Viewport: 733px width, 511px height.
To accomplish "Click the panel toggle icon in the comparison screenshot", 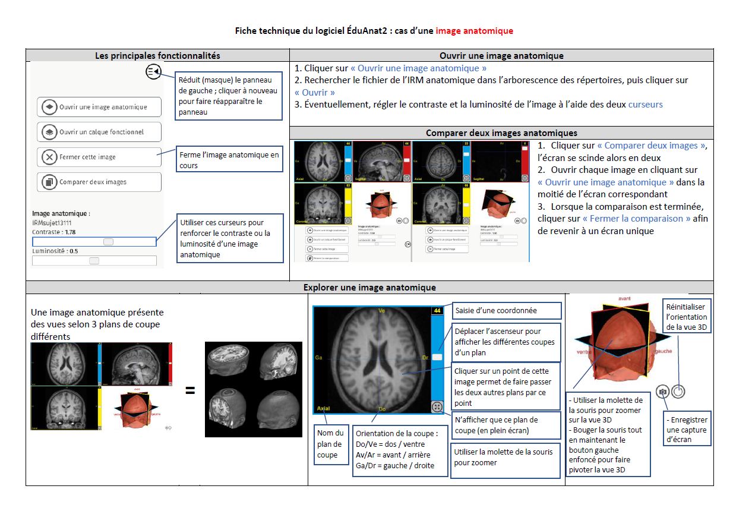I will click(407, 244).
